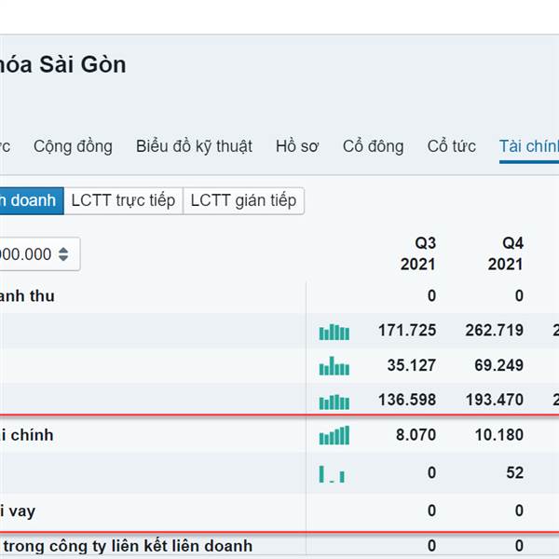Open the Biểu đồ kỹ thuật tab
This screenshot has width=559, height=559.
click(x=194, y=146)
